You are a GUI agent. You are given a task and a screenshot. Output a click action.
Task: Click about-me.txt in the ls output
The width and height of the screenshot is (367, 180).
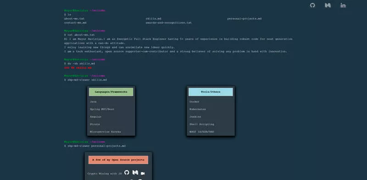74,18
